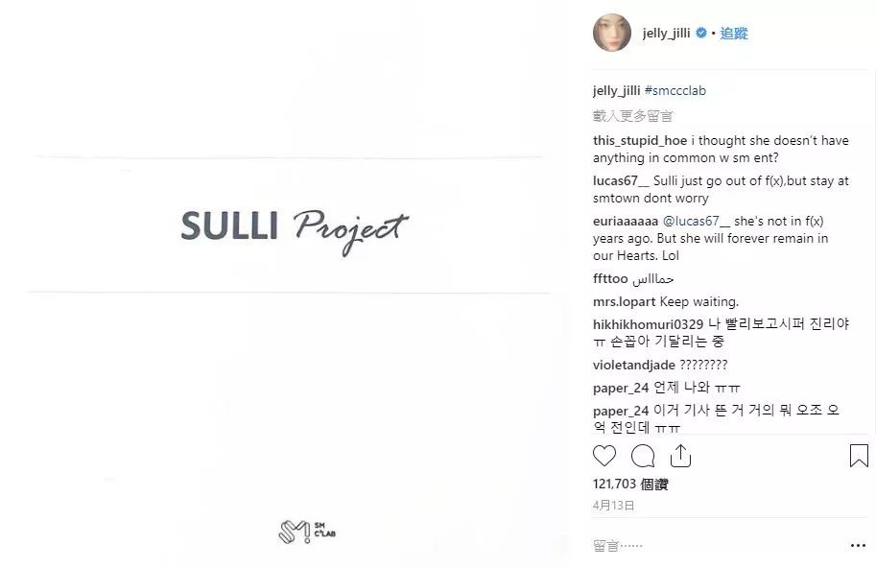Screen dimensions: 876x568
Task: Follow jelly_jilli via the 追蹤 link
Action: (734, 33)
